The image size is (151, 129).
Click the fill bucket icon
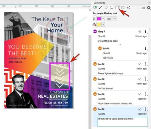tap(94, 24)
